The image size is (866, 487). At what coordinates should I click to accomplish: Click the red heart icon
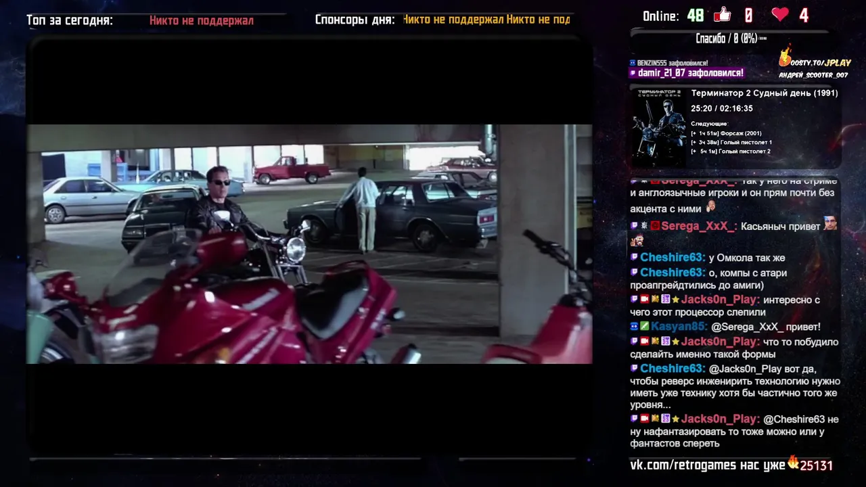tap(780, 15)
